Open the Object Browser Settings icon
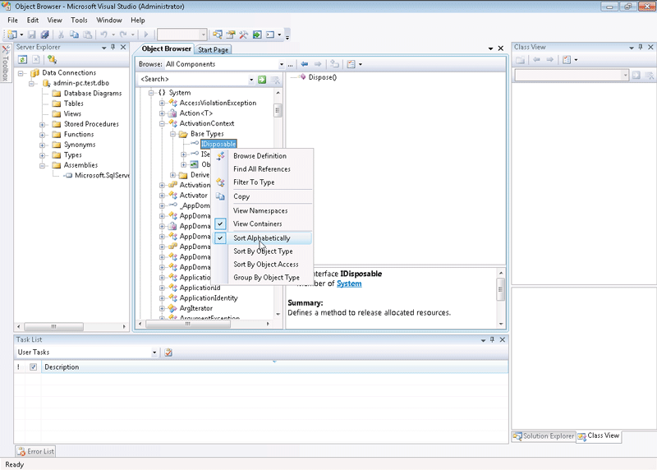This screenshot has width=657, height=470. tap(351, 64)
